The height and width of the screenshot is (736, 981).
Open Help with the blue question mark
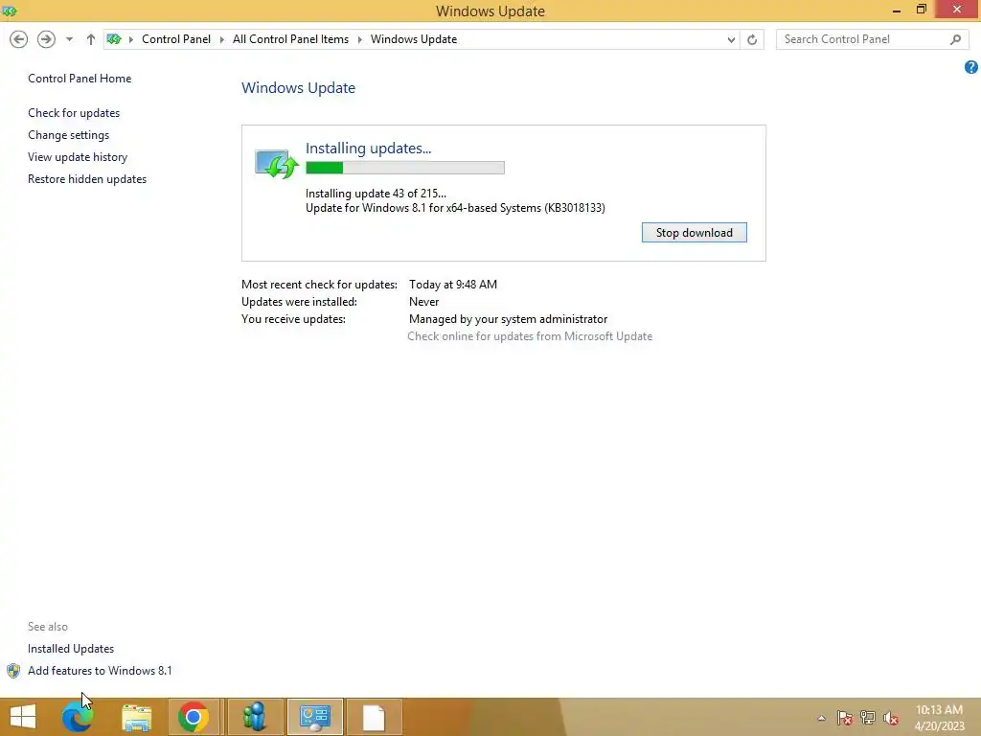(970, 67)
